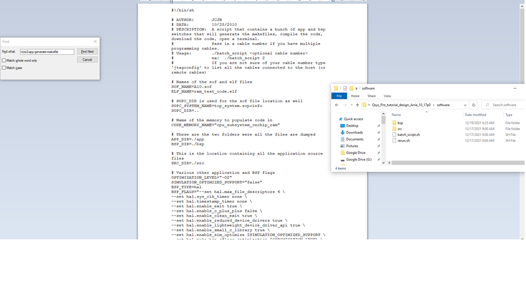The width and height of the screenshot is (526, 283).
Task: Open Desktop in the navigation pane
Action: (352, 125)
